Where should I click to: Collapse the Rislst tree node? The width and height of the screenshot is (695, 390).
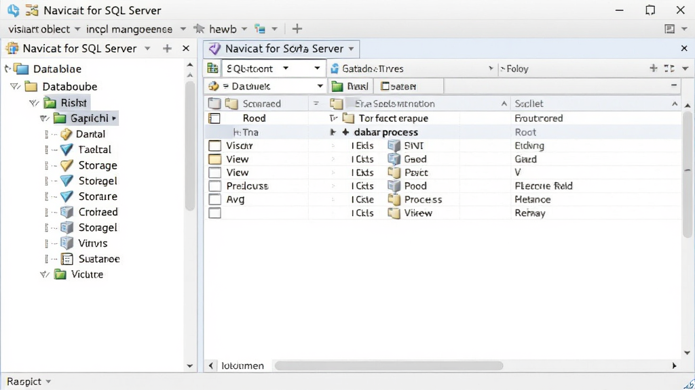point(34,103)
